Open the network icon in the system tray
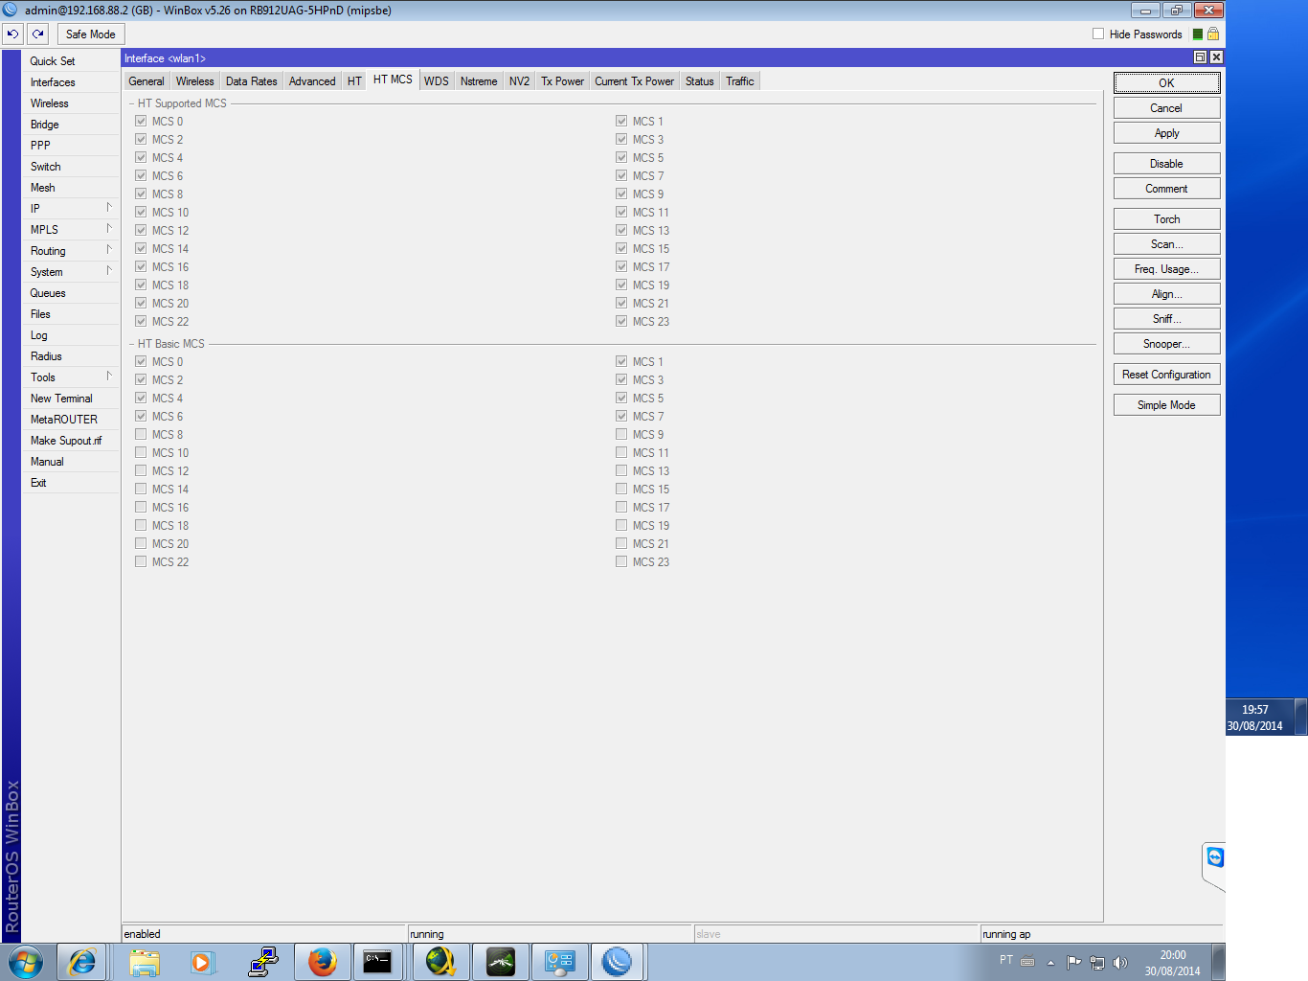 (1097, 963)
